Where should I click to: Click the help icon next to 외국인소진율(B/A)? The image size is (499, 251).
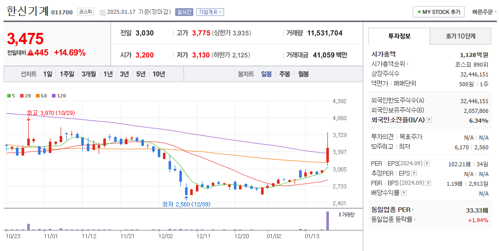click(429, 120)
